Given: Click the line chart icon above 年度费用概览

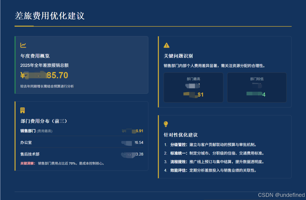Looking at the screenshot, I should [23, 45].
